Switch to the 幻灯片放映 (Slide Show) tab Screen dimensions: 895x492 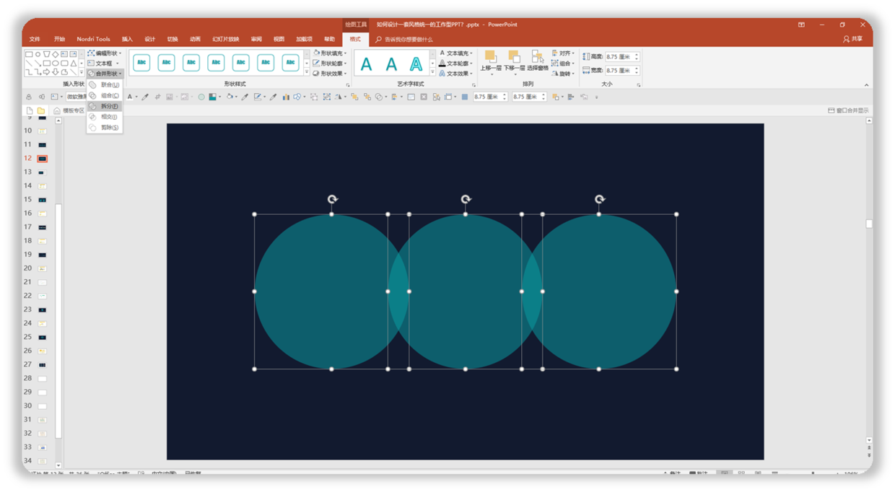(x=225, y=39)
